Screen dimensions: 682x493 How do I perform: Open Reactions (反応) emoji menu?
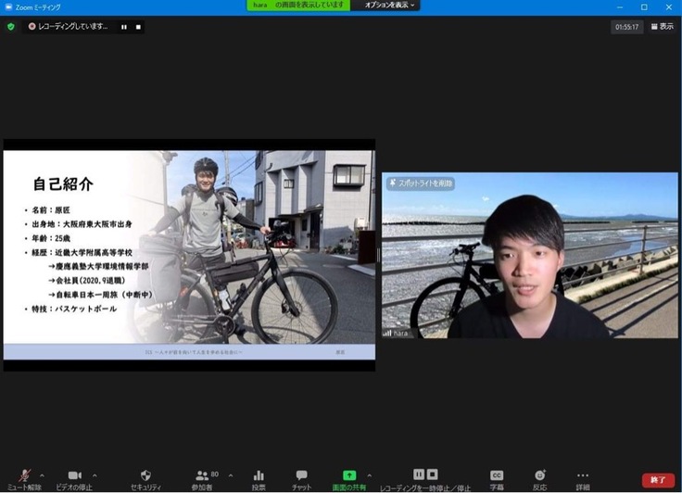point(539,476)
